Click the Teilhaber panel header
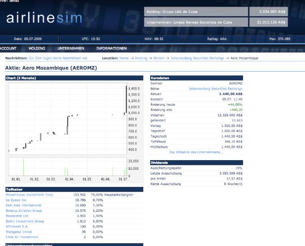The image size is (305, 246). point(74,190)
